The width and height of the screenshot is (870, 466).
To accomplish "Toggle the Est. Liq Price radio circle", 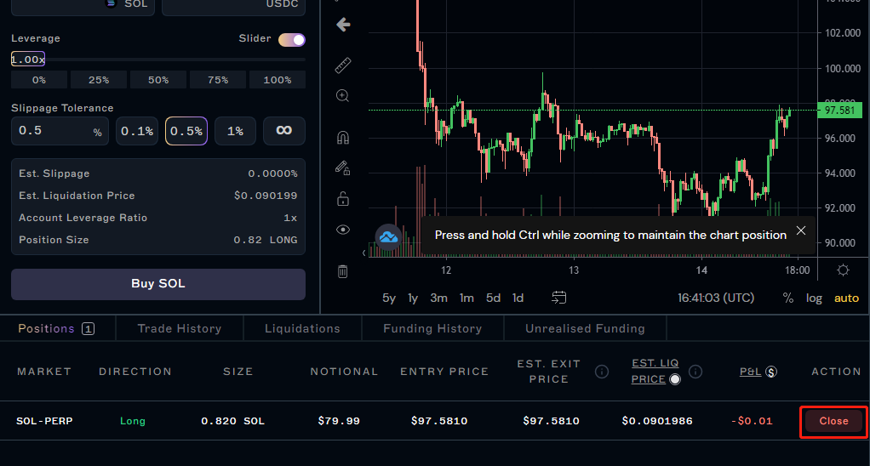I will [x=675, y=379].
